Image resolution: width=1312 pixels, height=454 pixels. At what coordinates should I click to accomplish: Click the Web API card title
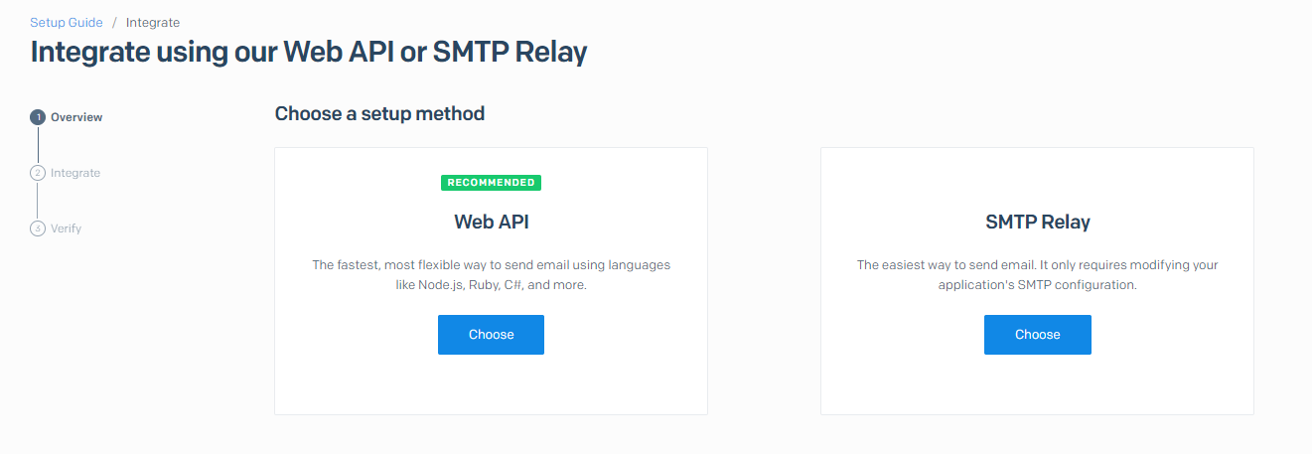[x=492, y=222]
